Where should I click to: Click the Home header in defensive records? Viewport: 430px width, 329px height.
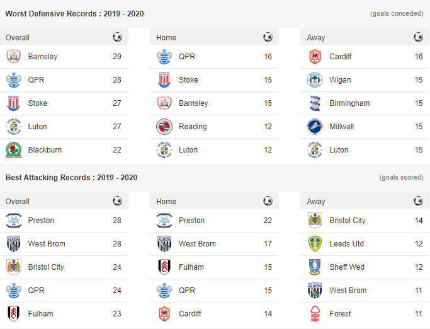[166, 38]
